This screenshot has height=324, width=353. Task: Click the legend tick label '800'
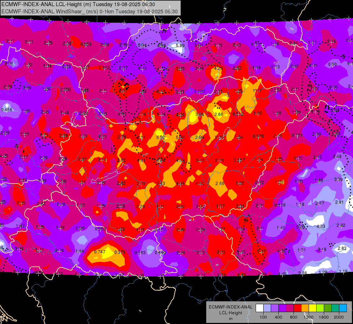click(294, 317)
